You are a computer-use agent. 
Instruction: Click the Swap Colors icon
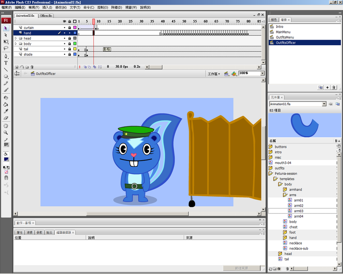pyautogui.click(x=8, y=168)
